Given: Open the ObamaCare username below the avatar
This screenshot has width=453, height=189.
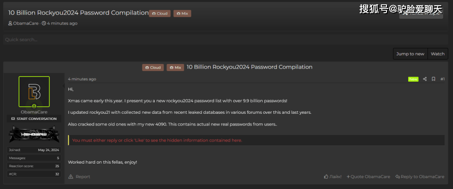Looking at the screenshot, I should click(x=34, y=112).
